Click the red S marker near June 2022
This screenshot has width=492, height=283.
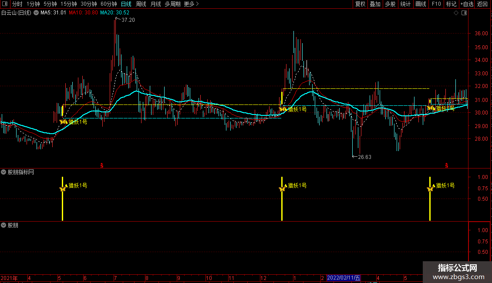point(447,165)
